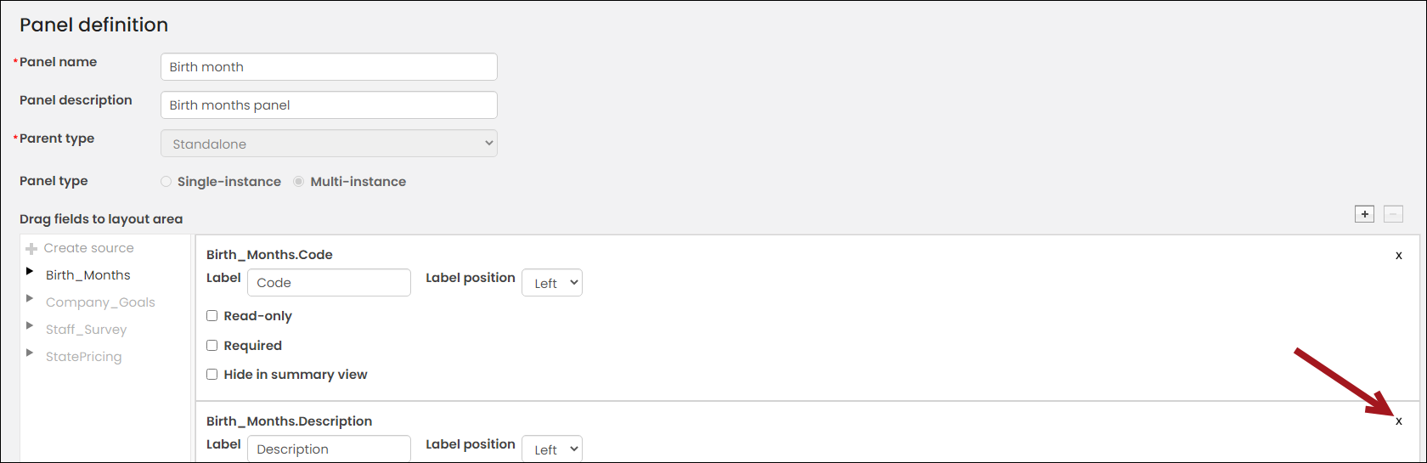Screen dimensions: 1427x463
Task: Remove the Birth_Months.Description field with x
Action: point(1399,421)
